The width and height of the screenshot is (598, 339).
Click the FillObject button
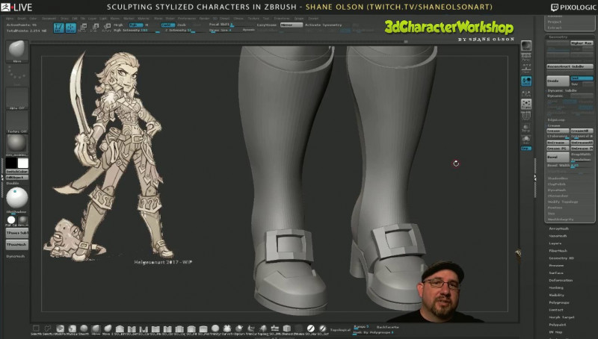(x=17, y=178)
